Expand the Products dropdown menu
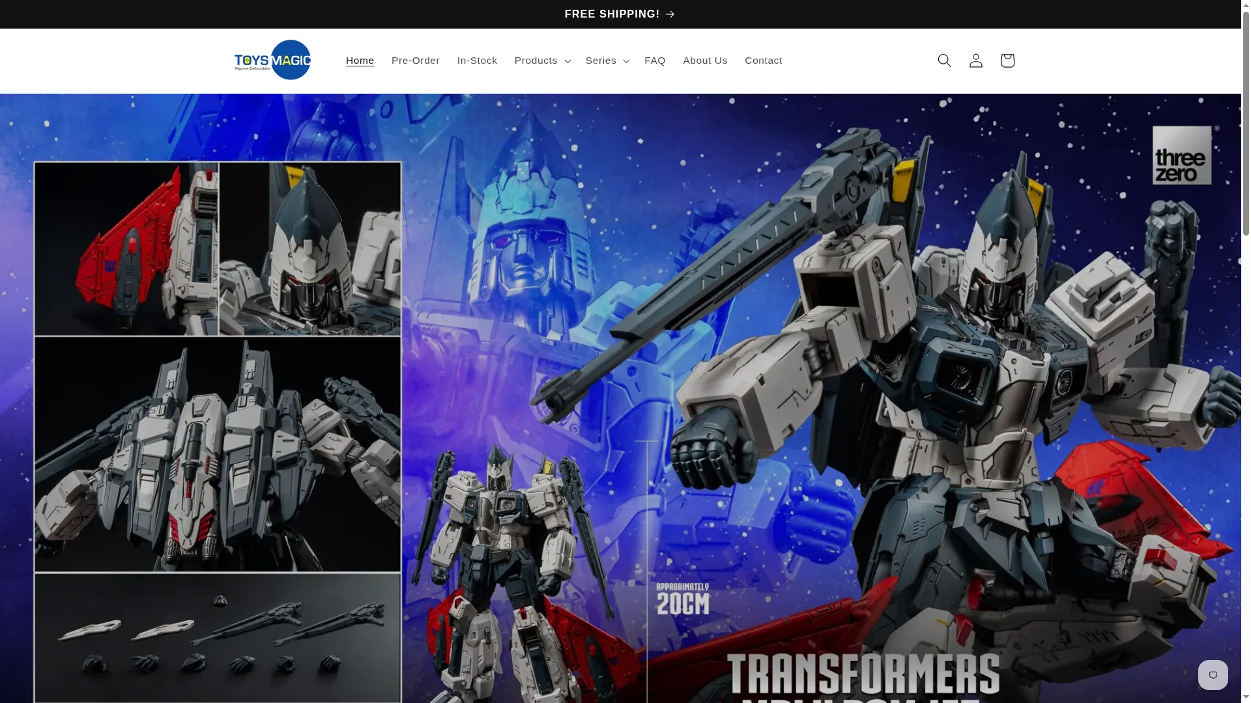 point(542,61)
